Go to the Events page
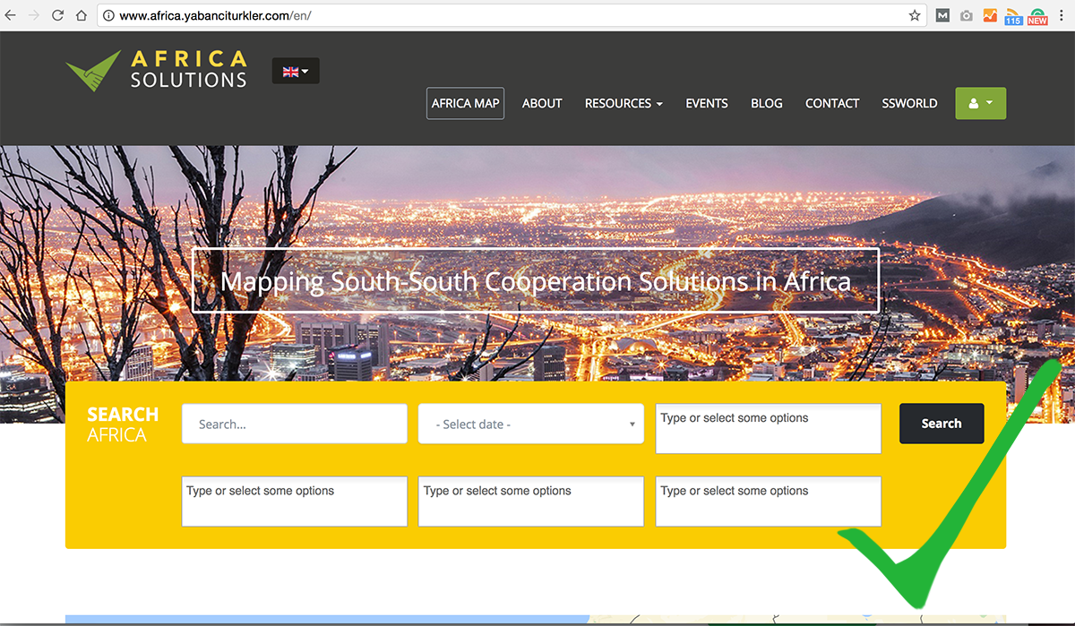 [x=707, y=103]
